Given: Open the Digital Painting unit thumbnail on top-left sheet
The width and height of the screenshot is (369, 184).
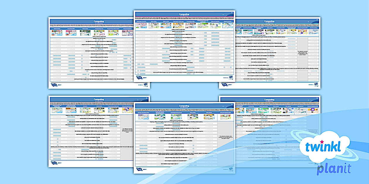Looking at the screenshot, I should 57,32.
